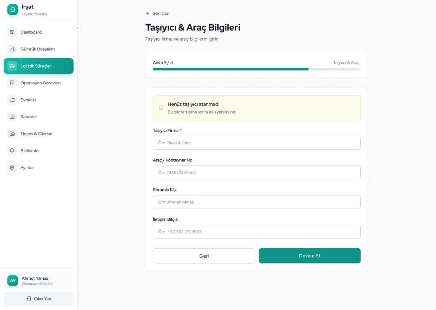Open the Ahmet Yılmaz profile card
This screenshot has width=436, height=310.
[x=39, y=281]
